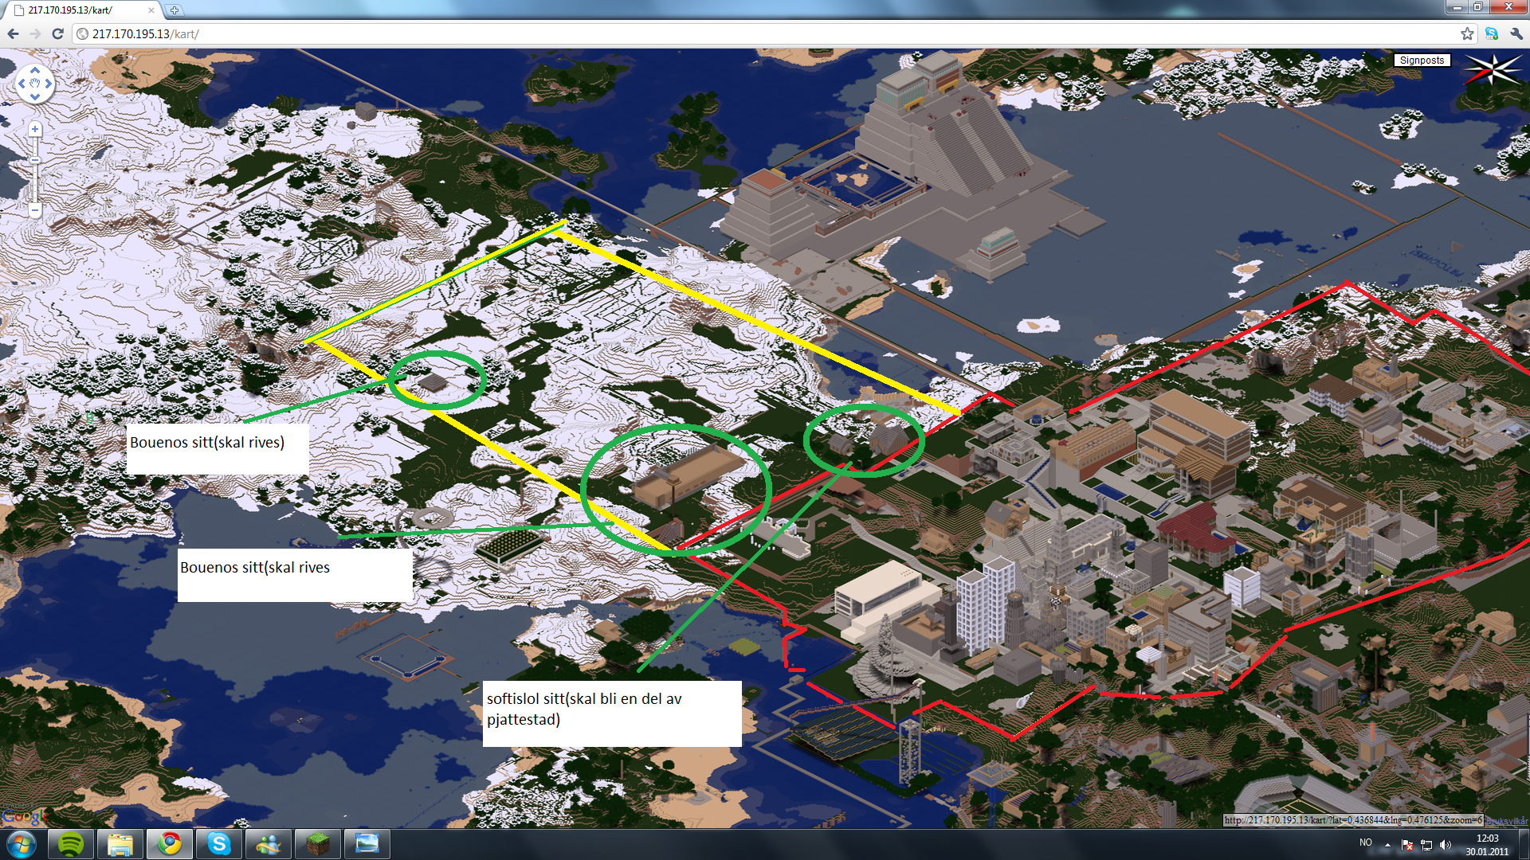Open the volume control tray icon
This screenshot has width=1530, height=860.
coord(1446,844)
